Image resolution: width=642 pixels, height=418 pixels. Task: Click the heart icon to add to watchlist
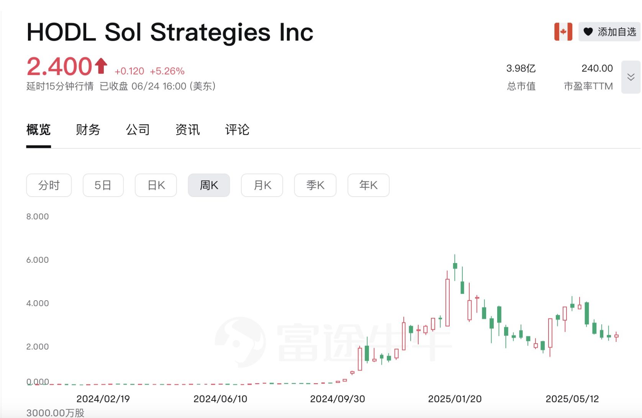[x=588, y=32]
